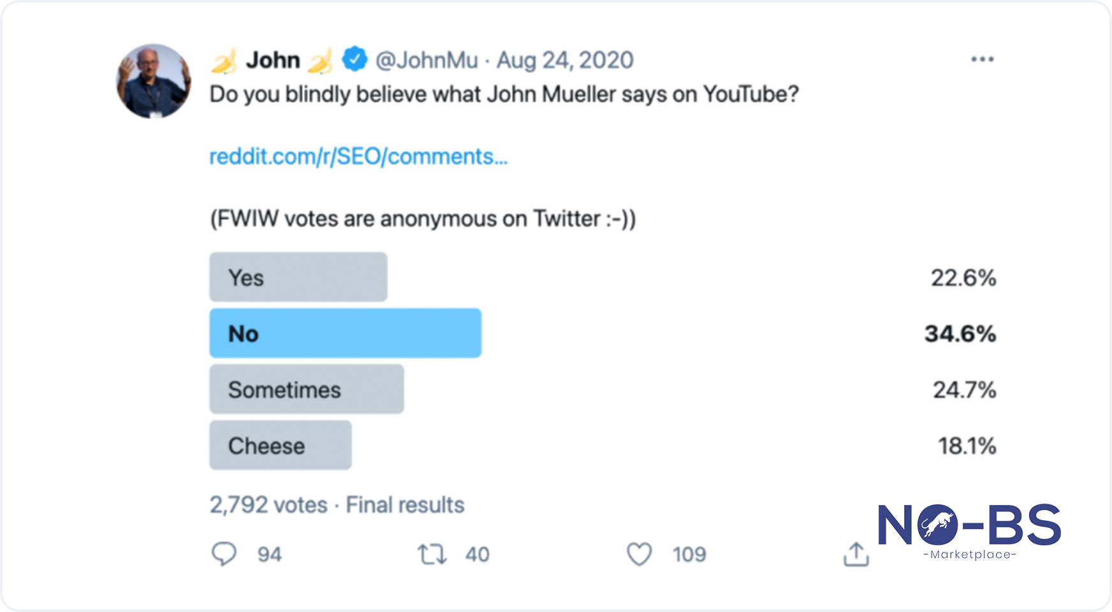This screenshot has width=1112, height=612.
Task: Like the tweet with heart icon
Action: (640, 554)
